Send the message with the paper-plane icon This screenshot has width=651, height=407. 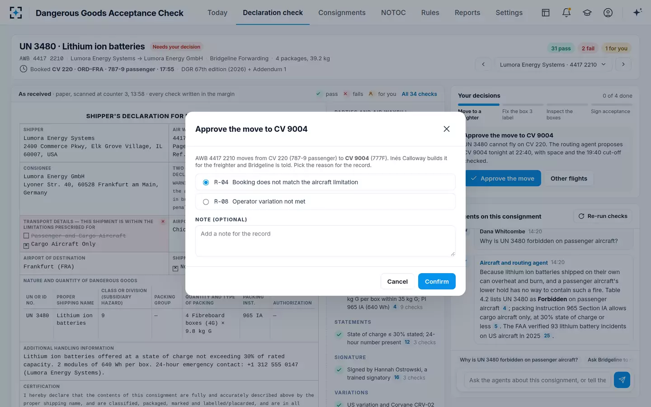[622, 380]
